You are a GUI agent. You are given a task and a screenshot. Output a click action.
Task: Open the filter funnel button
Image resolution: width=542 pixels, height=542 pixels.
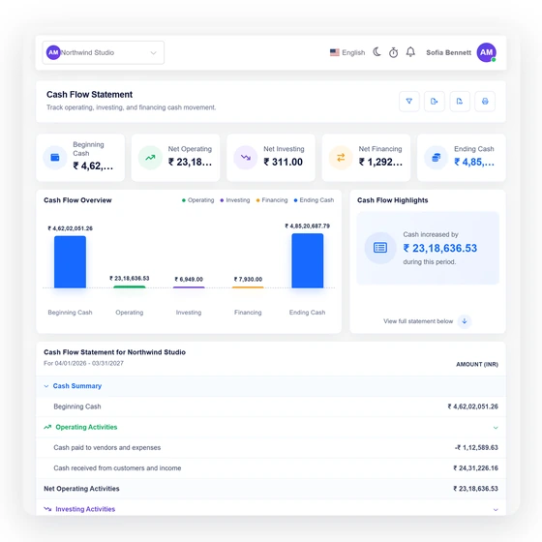(409, 102)
